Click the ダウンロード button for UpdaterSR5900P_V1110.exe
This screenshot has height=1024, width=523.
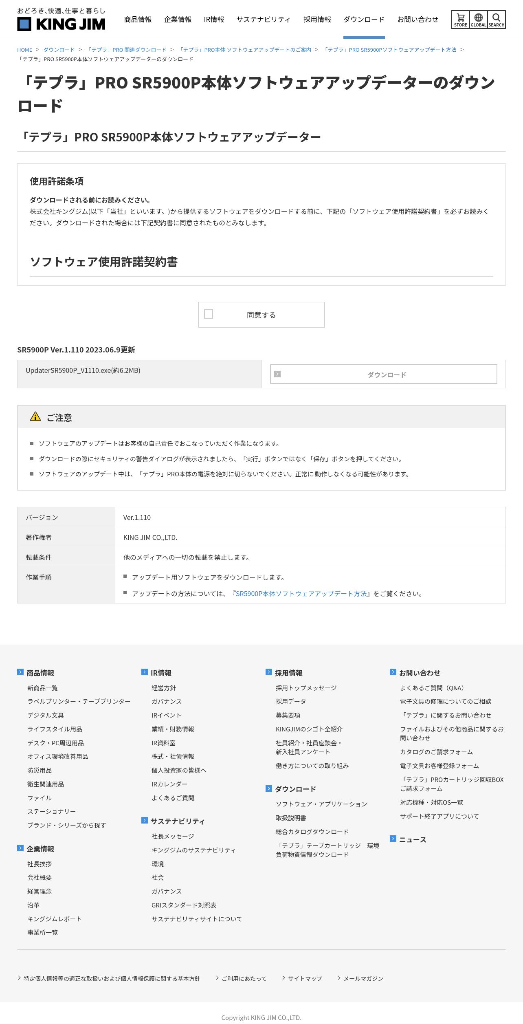pos(384,374)
